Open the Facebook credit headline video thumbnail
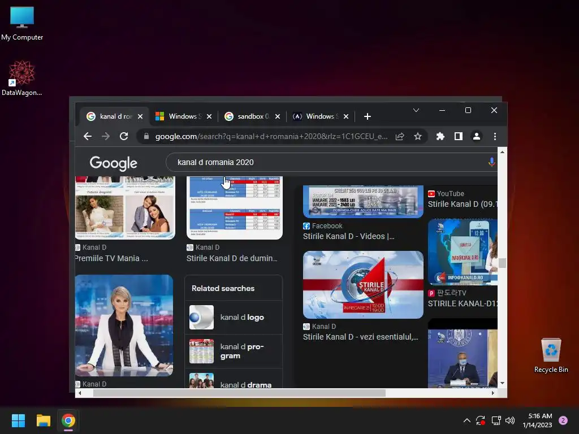Screen dimensions: 579x434 [363, 202]
